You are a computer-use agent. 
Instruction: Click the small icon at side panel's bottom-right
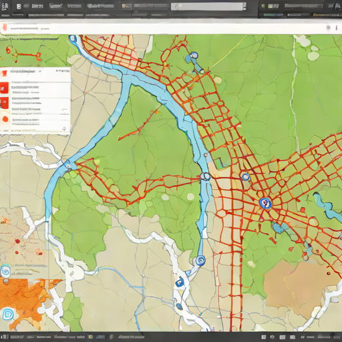[65, 128]
